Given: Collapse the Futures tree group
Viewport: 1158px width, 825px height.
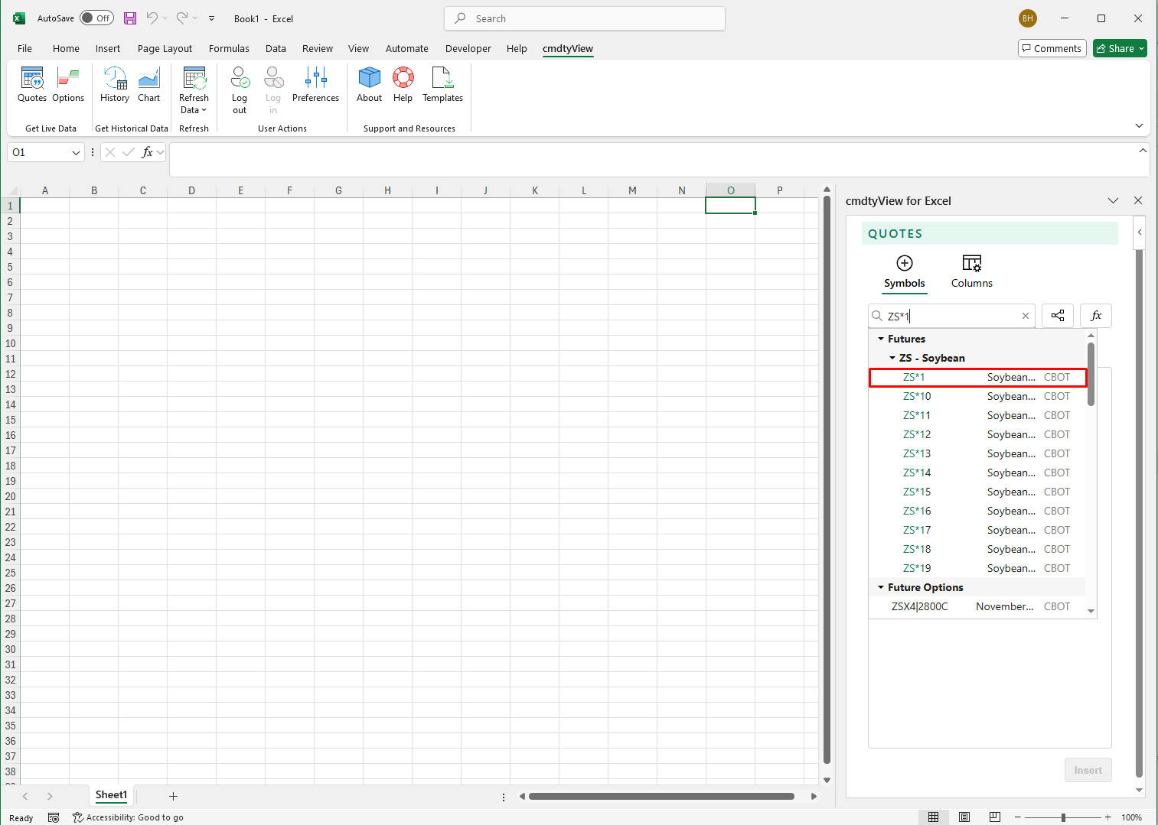Looking at the screenshot, I should pyautogui.click(x=881, y=339).
